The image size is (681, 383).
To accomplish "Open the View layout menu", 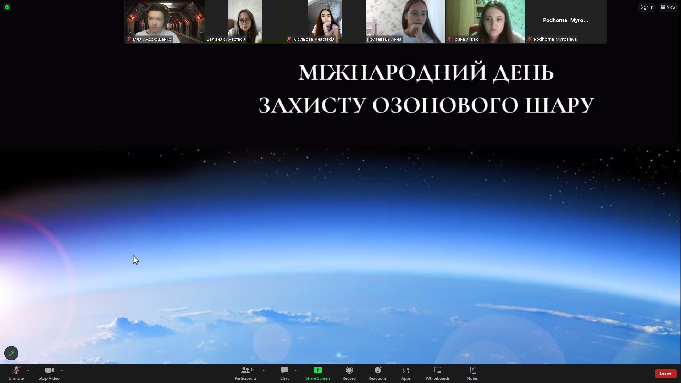I will pos(668,7).
